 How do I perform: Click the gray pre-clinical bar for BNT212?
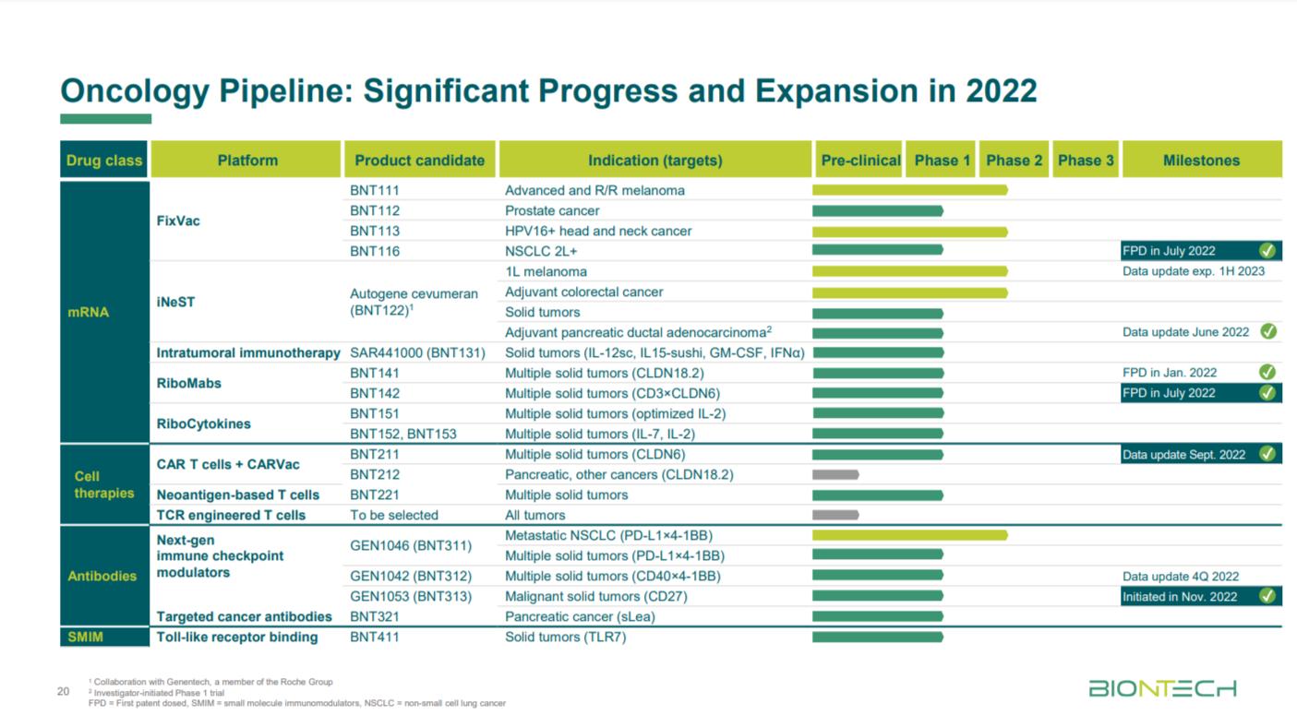pyautogui.click(x=835, y=474)
